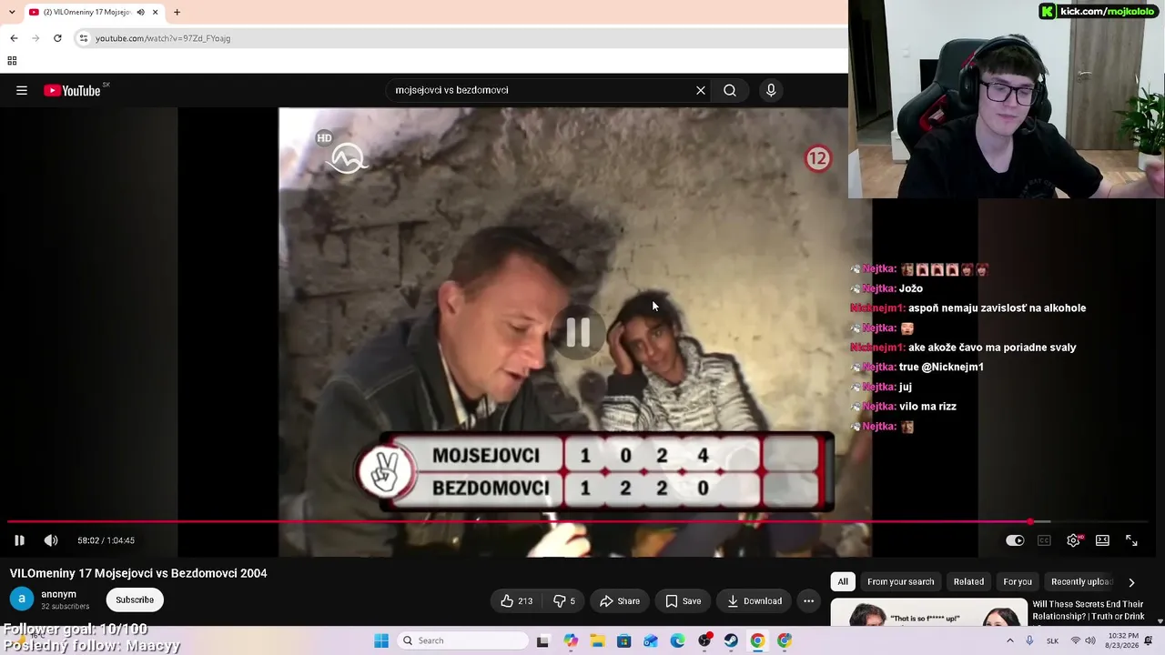Open the YouTube guide hamburger menu
The height and width of the screenshot is (655, 1165).
[22, 90]
